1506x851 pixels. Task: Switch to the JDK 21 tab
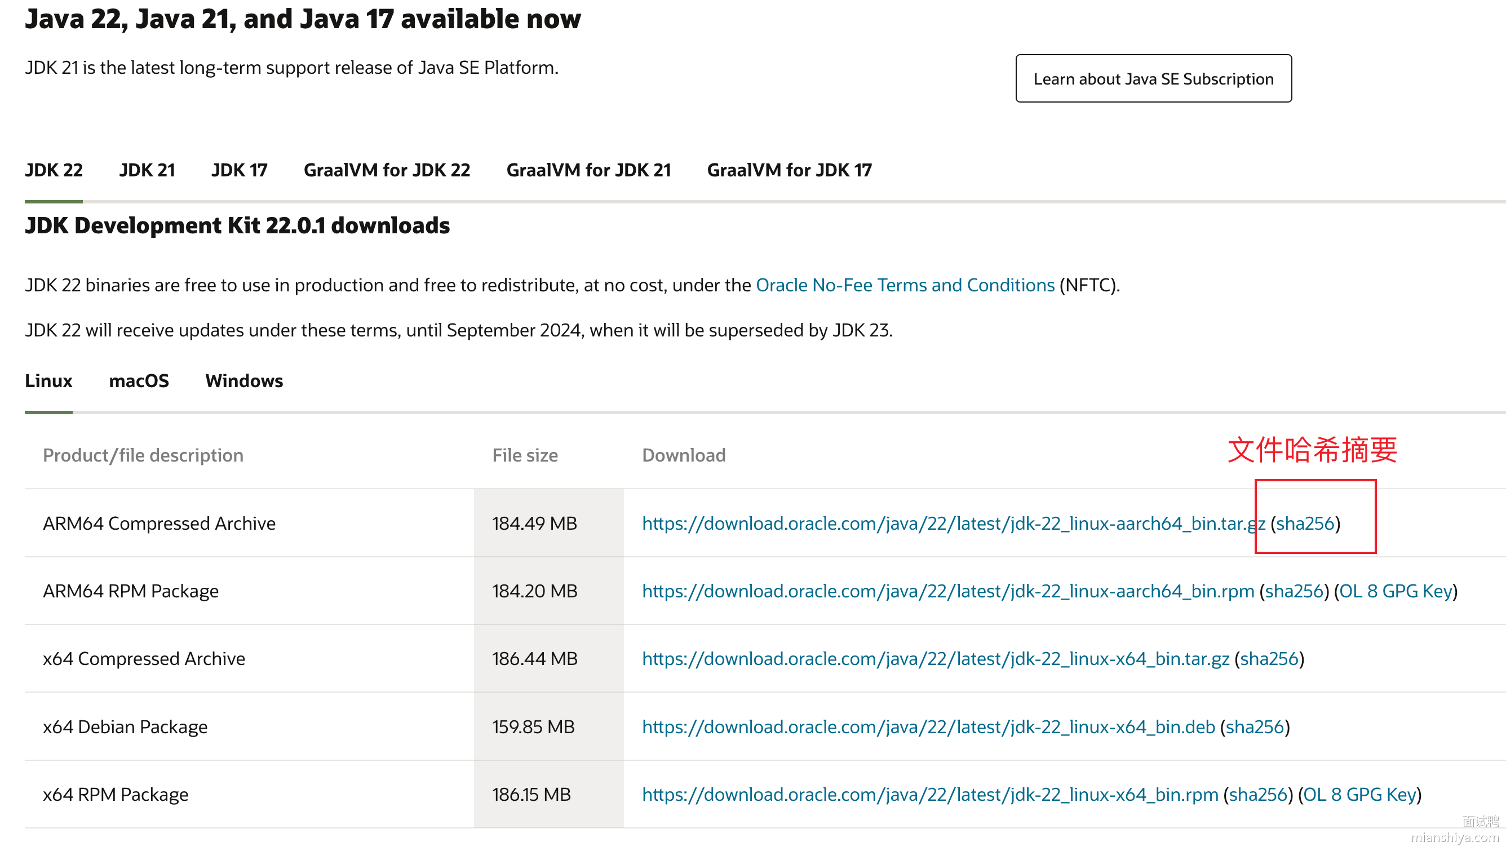[147, 170]
